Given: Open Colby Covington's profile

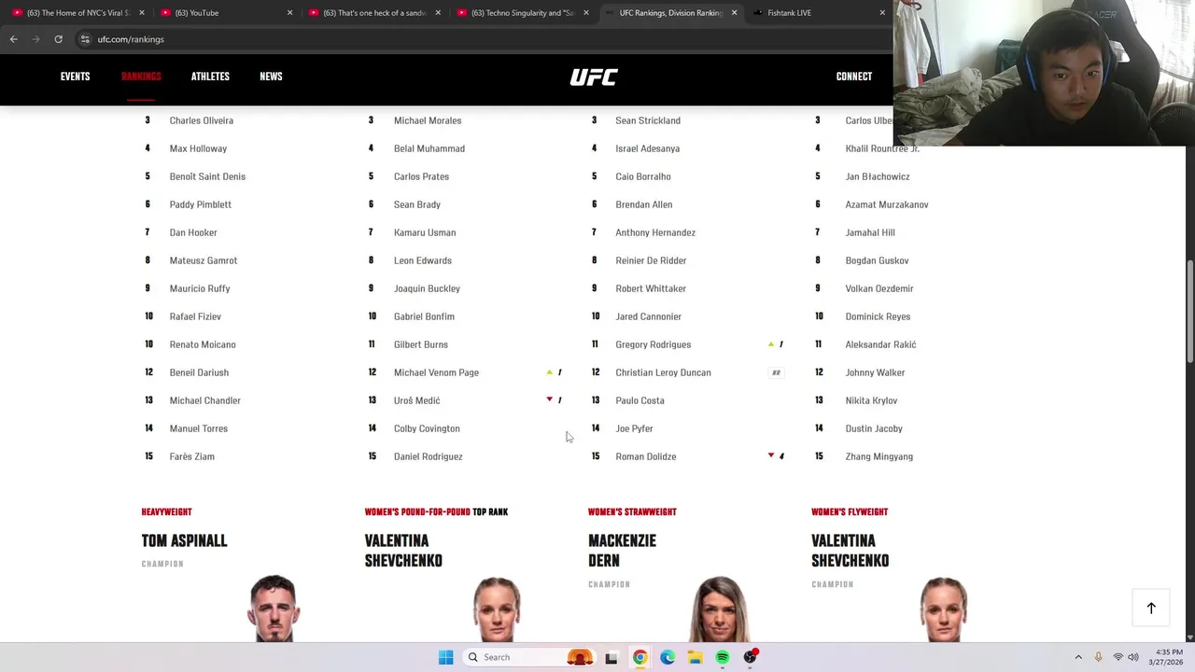Looking at the screenshot, I should click(427, 428).
